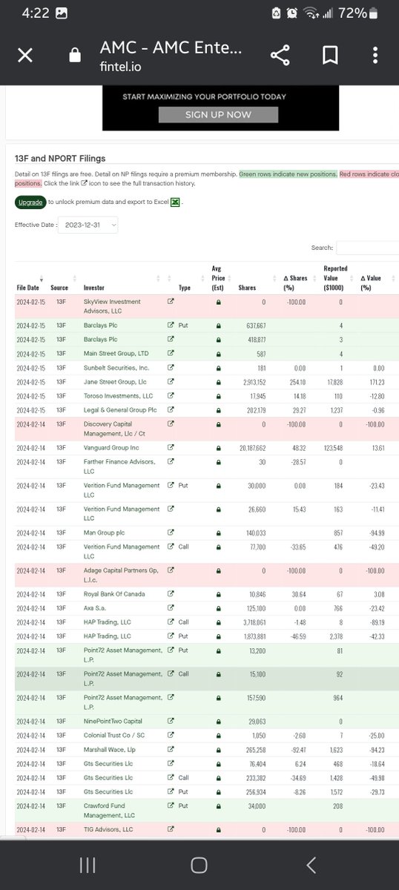399x890 pixels.
Task: Click the SIGN UP NOW banner button
Action: [219, 115]
